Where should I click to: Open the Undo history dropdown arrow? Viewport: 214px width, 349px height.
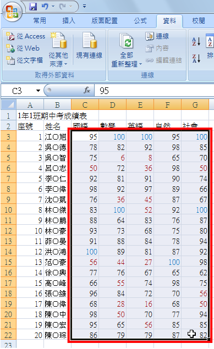[53, 7]
